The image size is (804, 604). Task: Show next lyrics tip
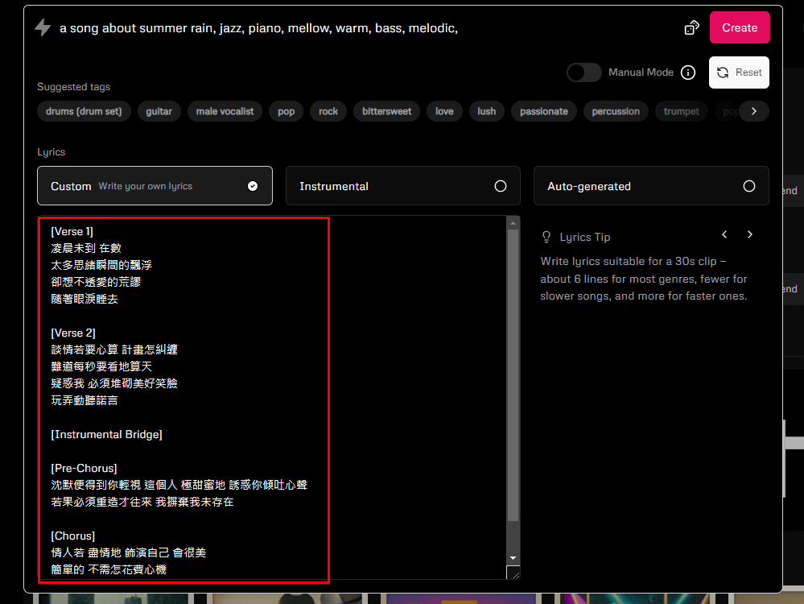(x=750, y=234)
